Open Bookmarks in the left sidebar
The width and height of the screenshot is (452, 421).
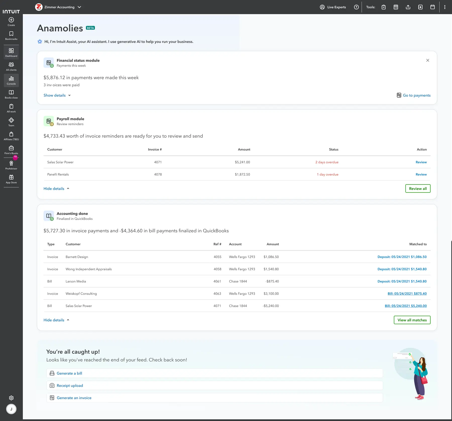[x=11, y=36]
